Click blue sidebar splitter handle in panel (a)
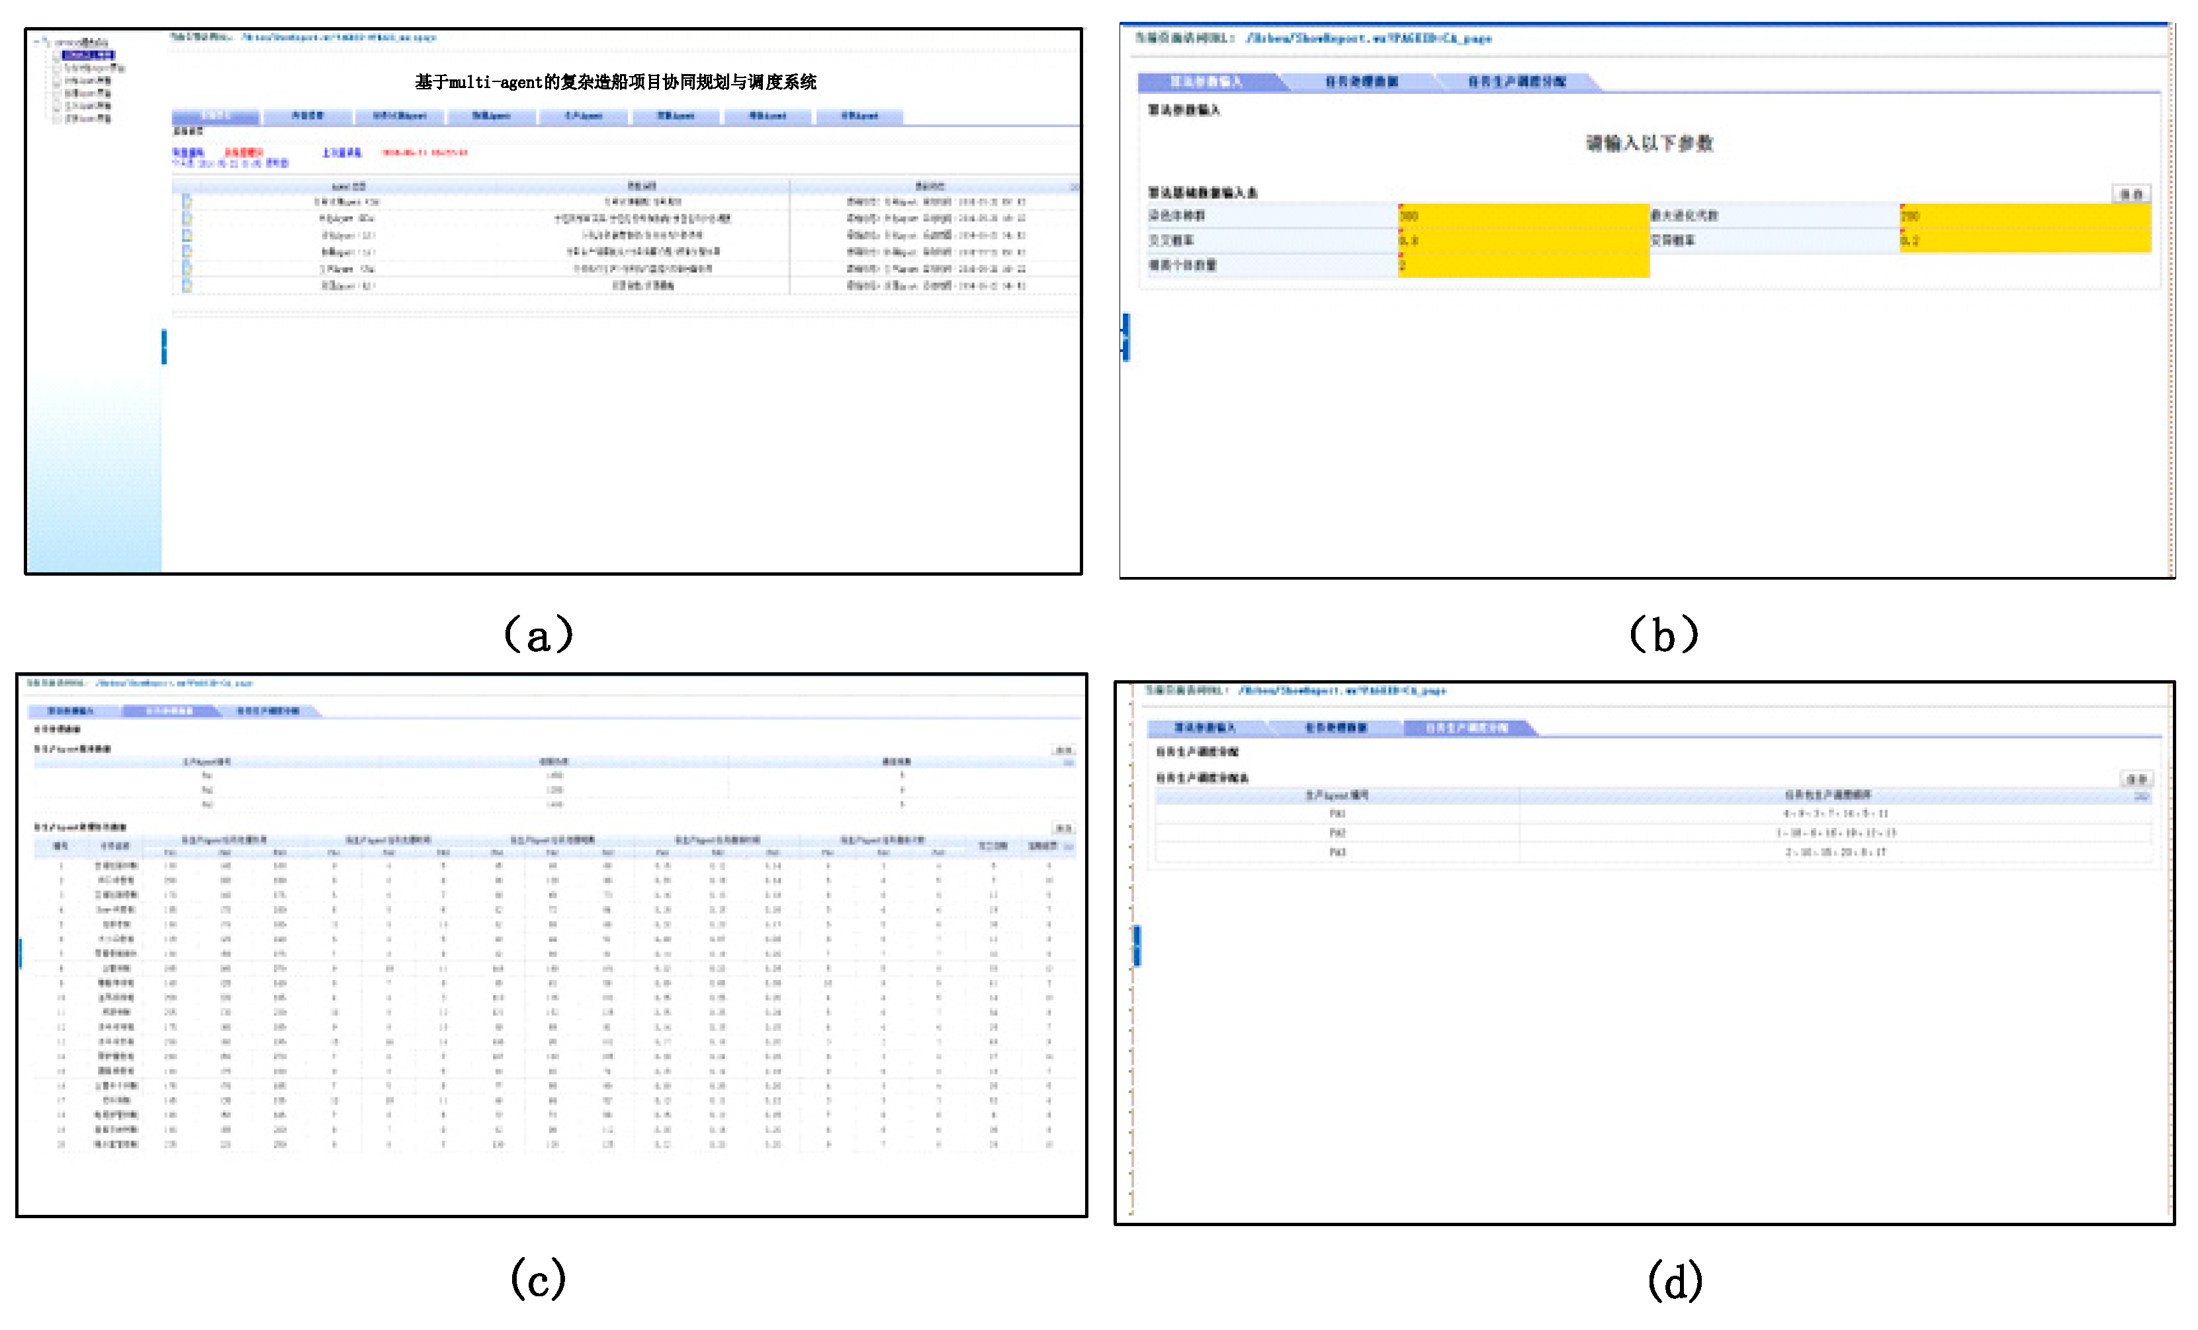Image resolution: width=2198 pixels, height=1330 pixels. click(x=164, y=347)
